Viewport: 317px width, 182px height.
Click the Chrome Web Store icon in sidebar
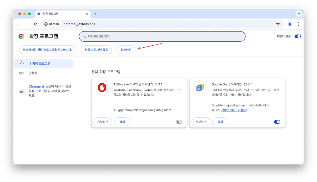pyautogui.click(x=21, y=91)
